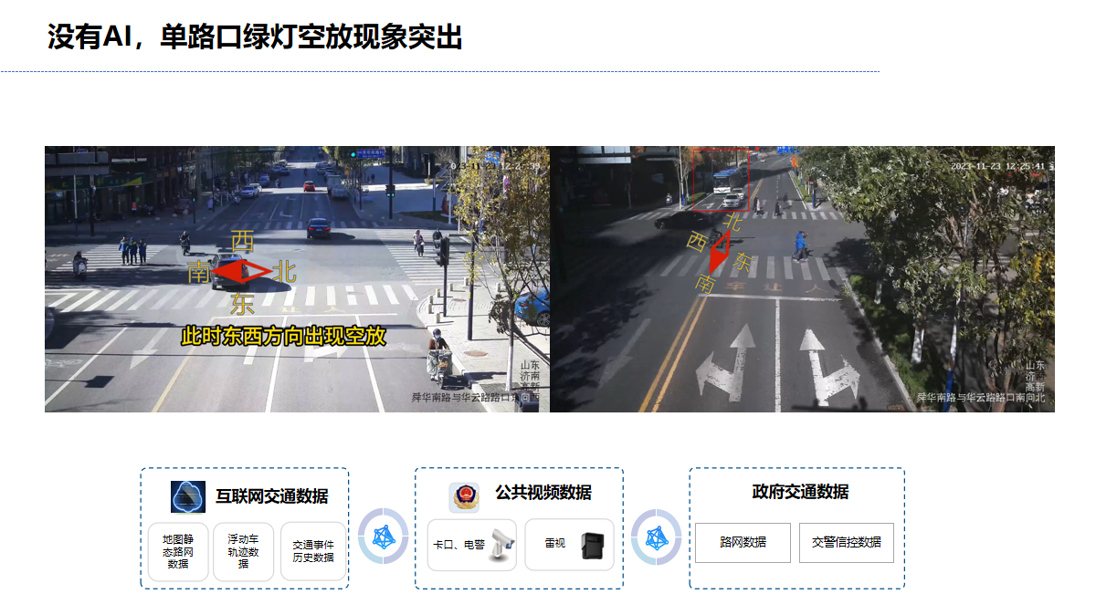
Task: Select the 浮动车轨迹数据 box
Action: [243, 552]
